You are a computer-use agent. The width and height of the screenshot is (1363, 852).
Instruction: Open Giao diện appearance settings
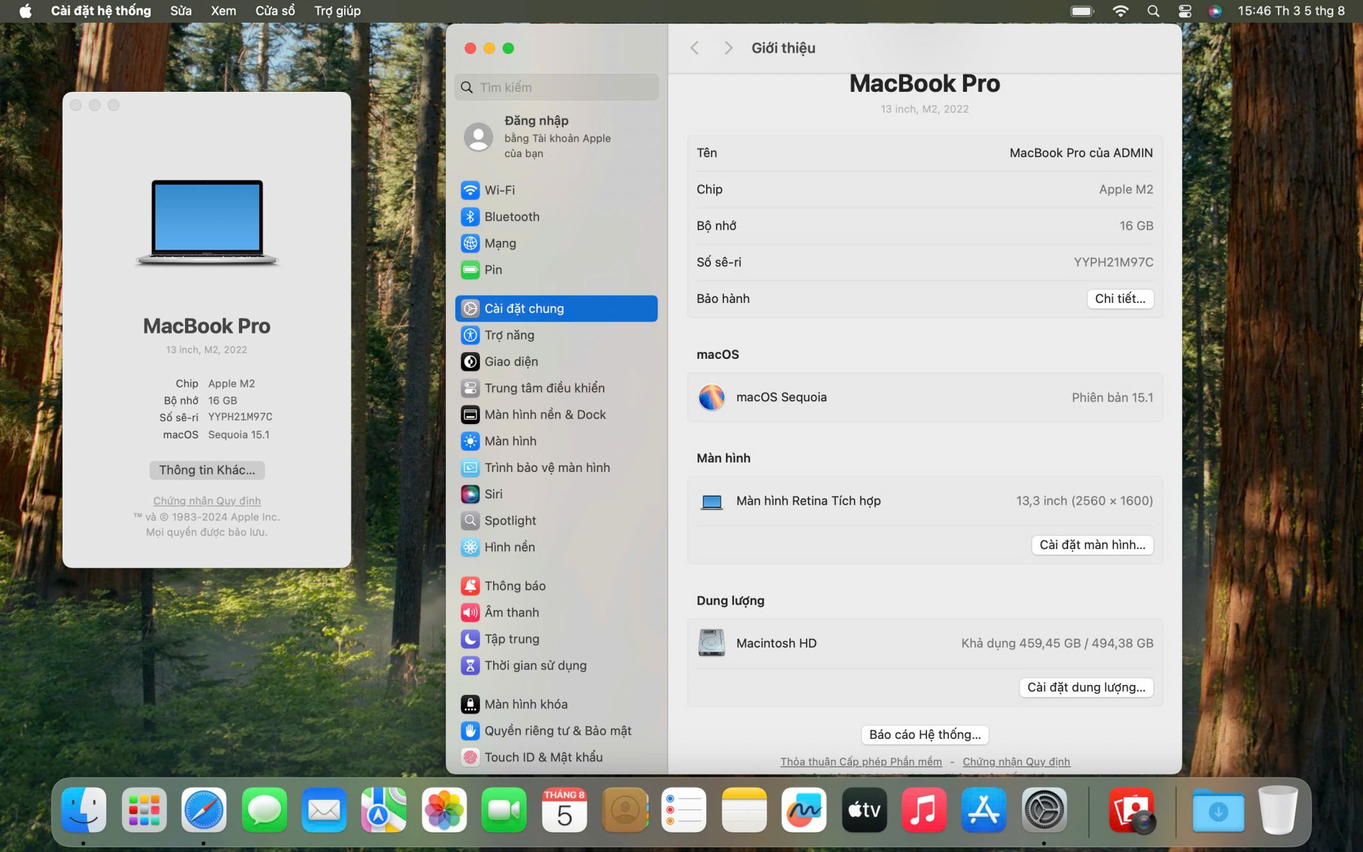556,361
